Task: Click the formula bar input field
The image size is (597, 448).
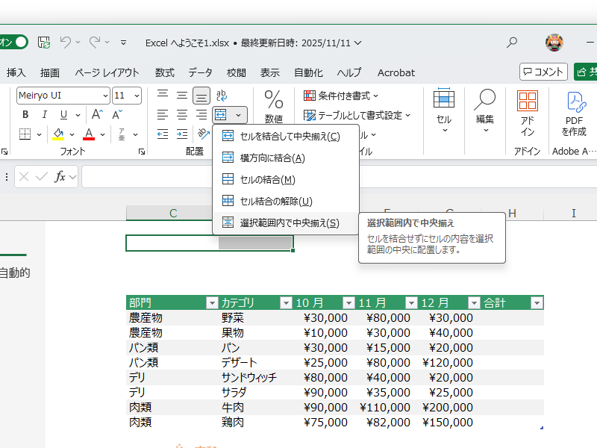Action: point(339,177)
